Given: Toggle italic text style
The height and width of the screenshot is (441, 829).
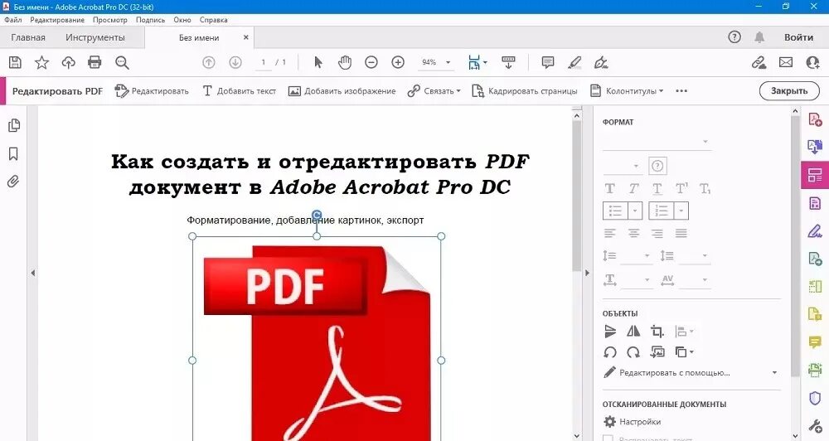Looking at the screenshot, I should click(x=633, y=189).
